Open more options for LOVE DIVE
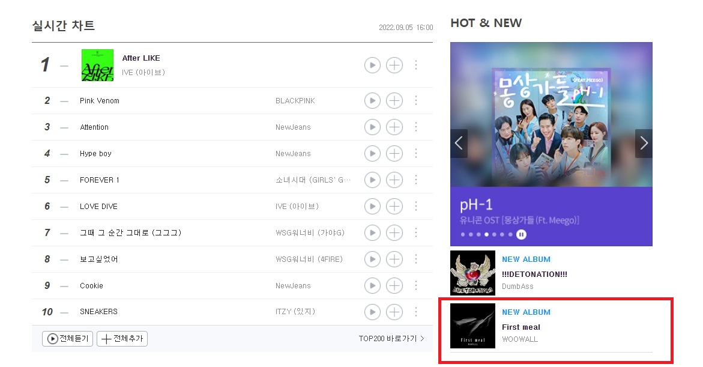This screenshot has height=367, width=703. [x=416, y=206]
